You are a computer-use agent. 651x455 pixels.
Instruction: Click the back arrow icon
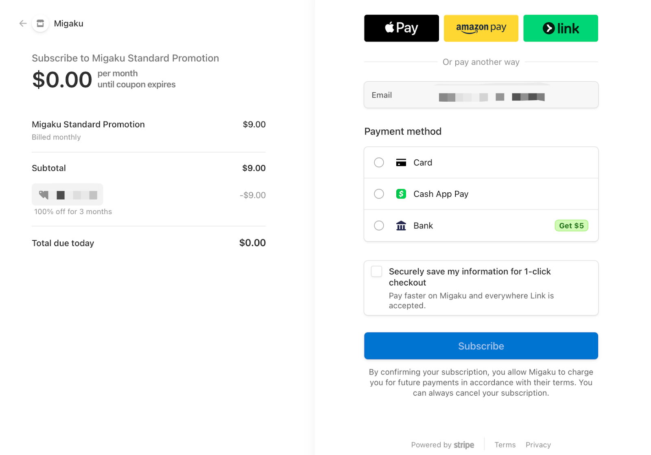[x=23, y=24]
